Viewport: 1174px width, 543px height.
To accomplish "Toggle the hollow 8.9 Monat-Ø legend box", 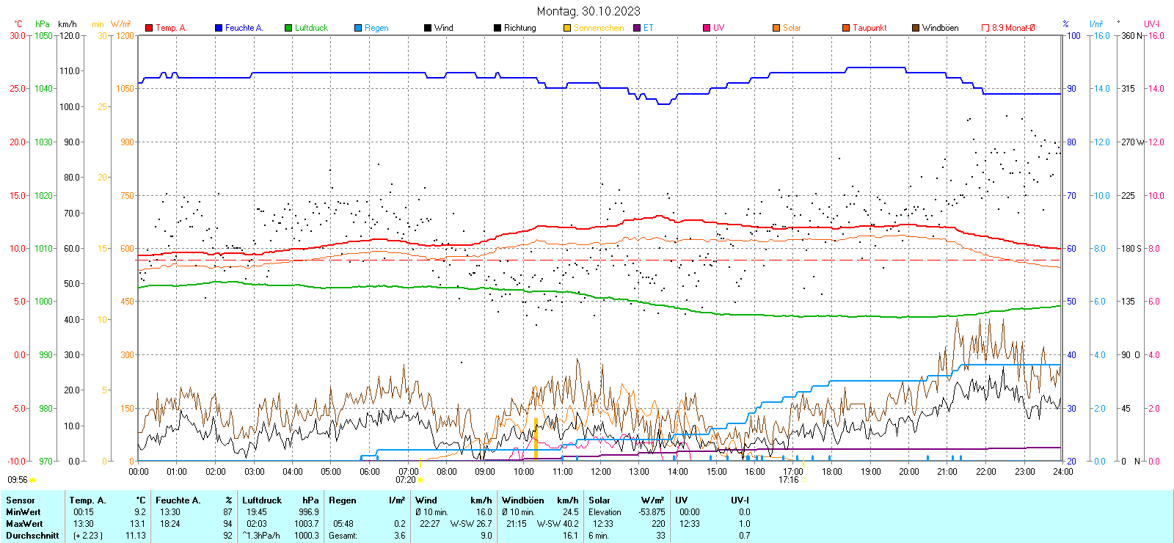I will 985,28.
